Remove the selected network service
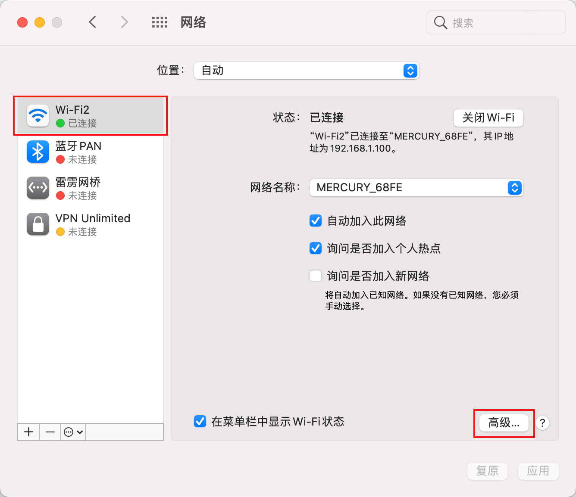 [50, 432]
